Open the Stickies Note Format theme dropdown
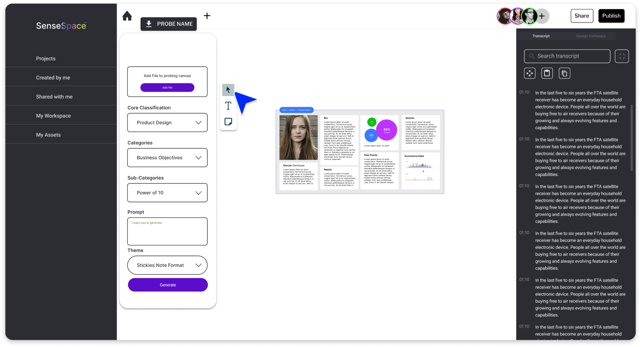This screenshot has height=347, width=641. point(167,265)
